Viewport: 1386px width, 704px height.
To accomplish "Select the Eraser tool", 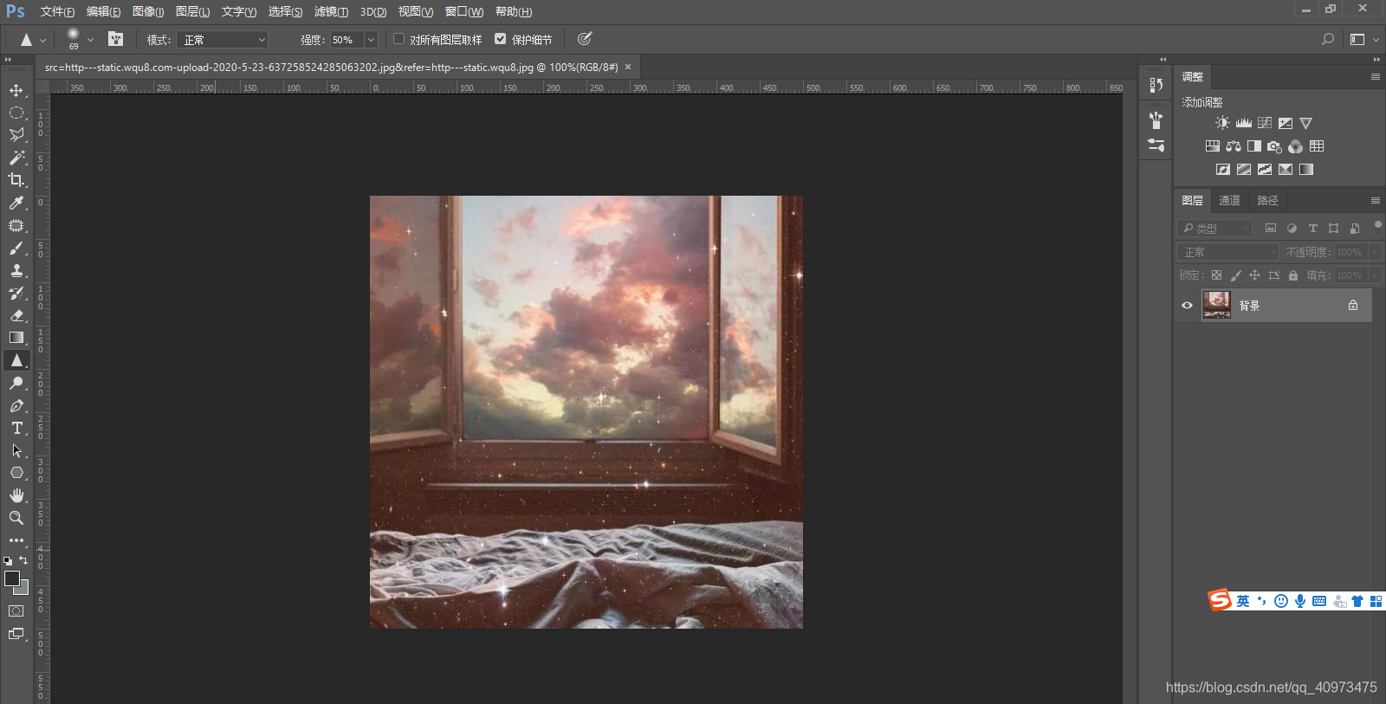I will pyautogui.click(x=16, y=315).
